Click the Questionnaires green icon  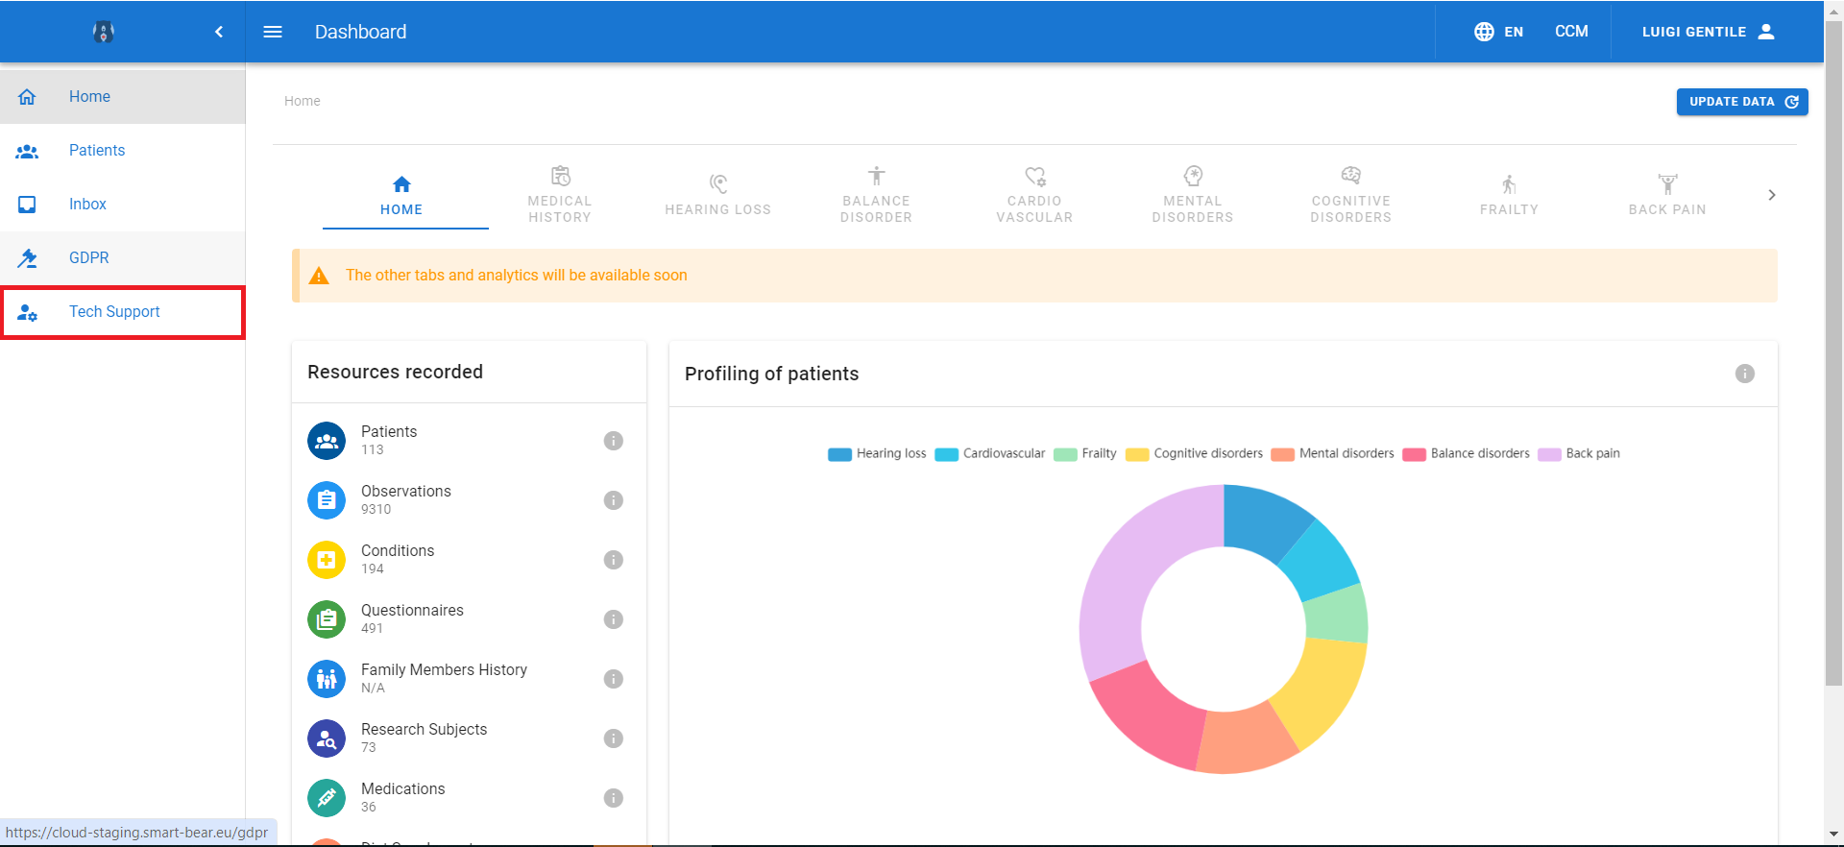click(327, 619)
